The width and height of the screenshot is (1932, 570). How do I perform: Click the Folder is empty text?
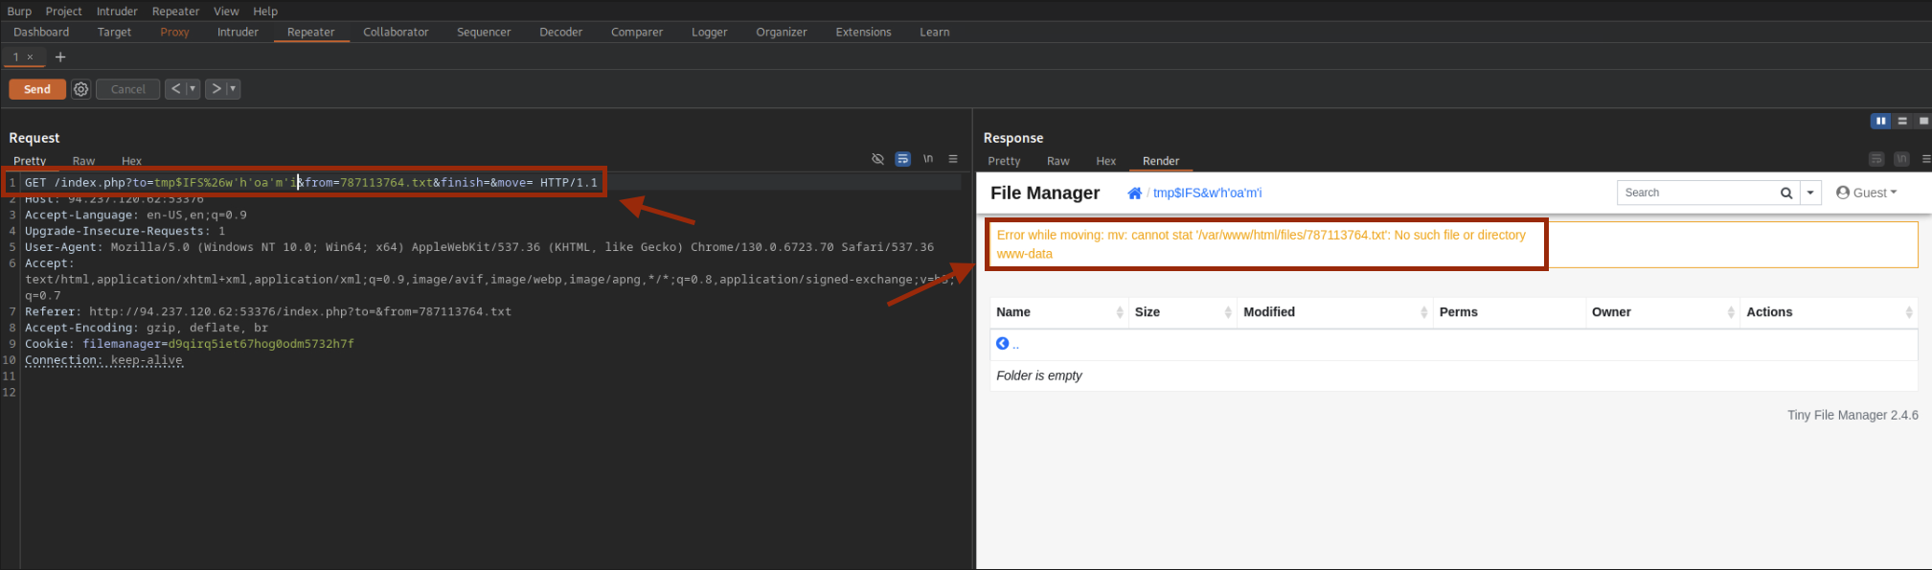(x=1039, y=376)
